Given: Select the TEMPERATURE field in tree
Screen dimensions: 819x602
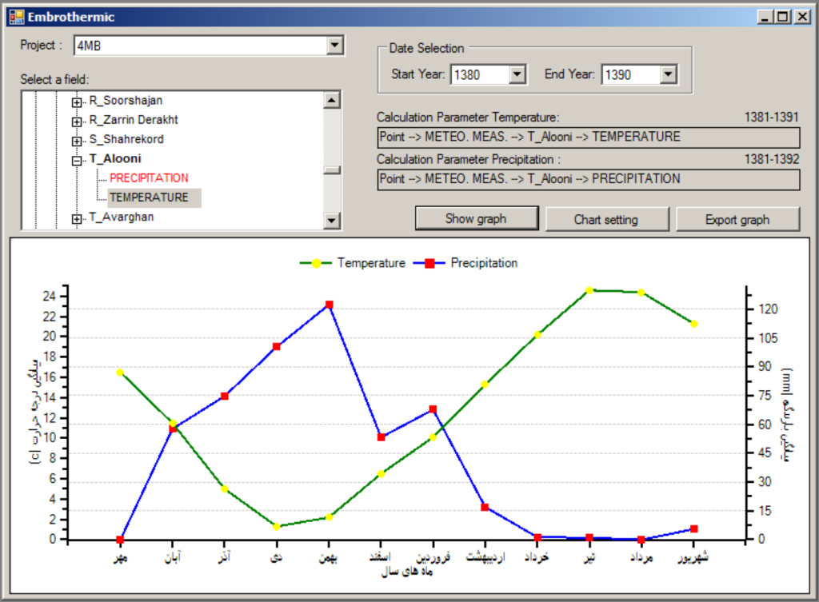Looking at the screenshot, I should [149, 197].
